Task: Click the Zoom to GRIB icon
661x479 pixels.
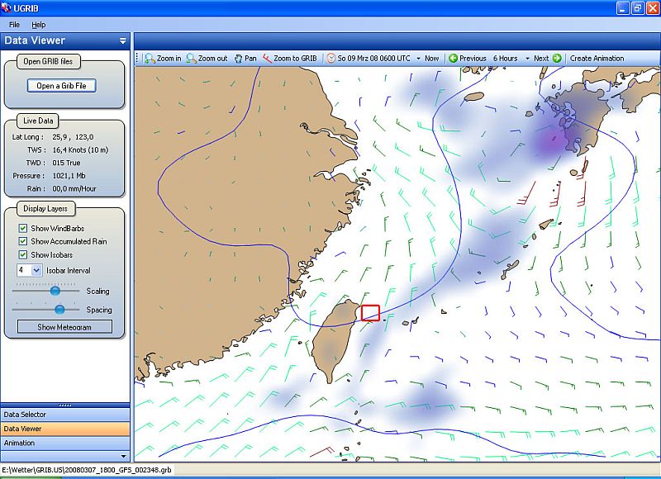Action: pyautogui.click(x=267, y=59)
